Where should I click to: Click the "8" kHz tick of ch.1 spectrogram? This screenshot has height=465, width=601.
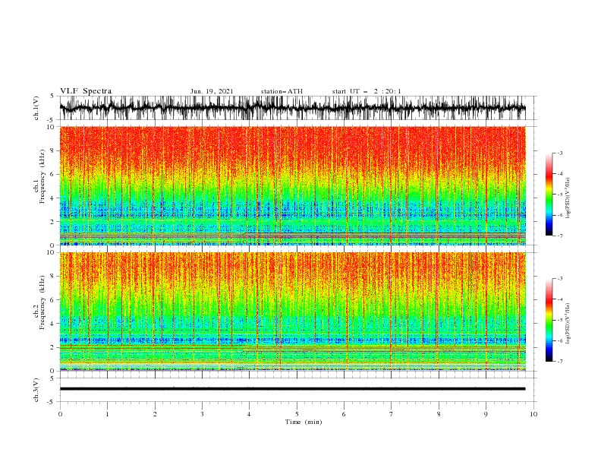pyautogui.click(x=52, y=150)
